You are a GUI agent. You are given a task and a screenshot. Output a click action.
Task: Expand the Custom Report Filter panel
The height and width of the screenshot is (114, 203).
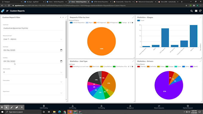(x=66, y=17)
